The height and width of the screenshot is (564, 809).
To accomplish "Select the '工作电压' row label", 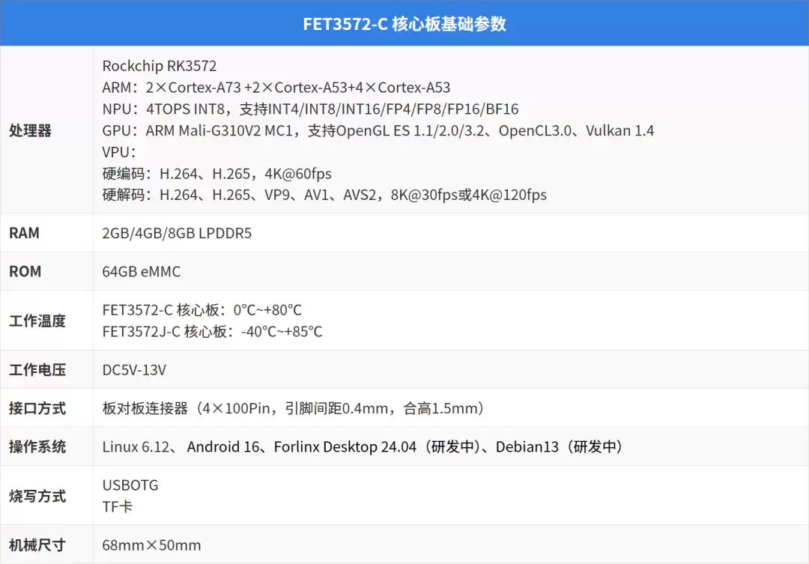I will (37, 370).
